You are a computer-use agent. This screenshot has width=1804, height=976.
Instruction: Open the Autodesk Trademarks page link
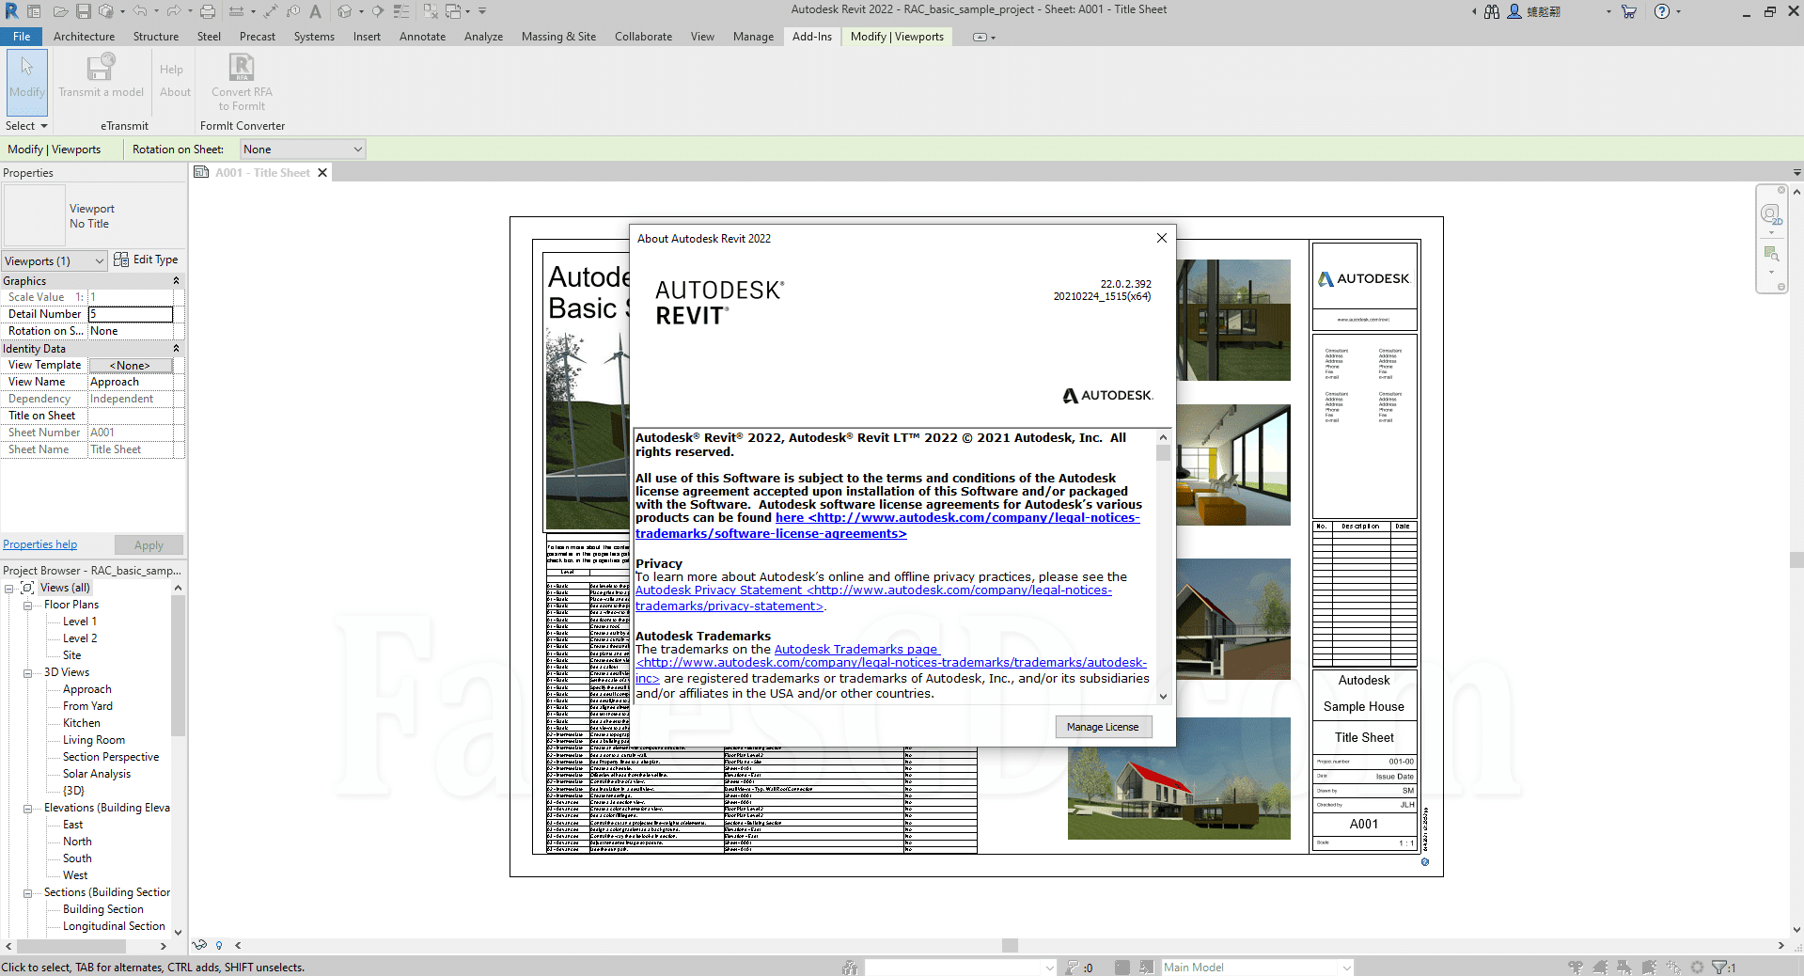tap(855, 650)
